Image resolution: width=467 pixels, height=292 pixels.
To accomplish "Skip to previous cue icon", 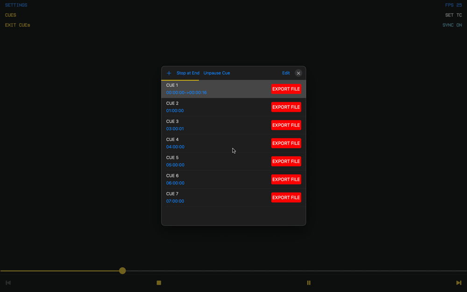I will click(x=8, y=283).
